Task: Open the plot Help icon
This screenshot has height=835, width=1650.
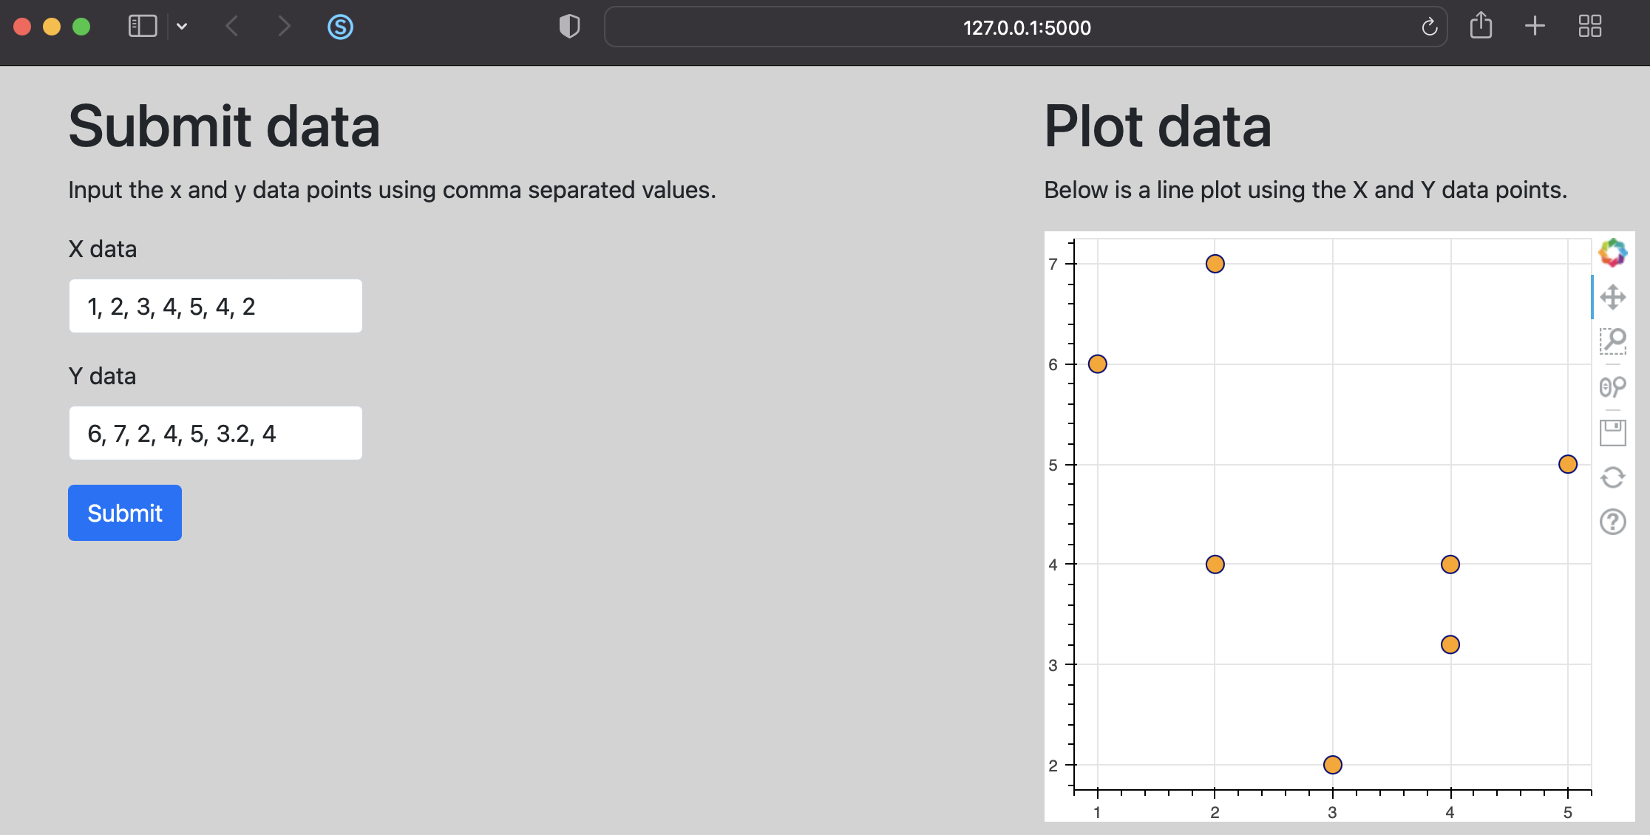Action: [1612, 522]
